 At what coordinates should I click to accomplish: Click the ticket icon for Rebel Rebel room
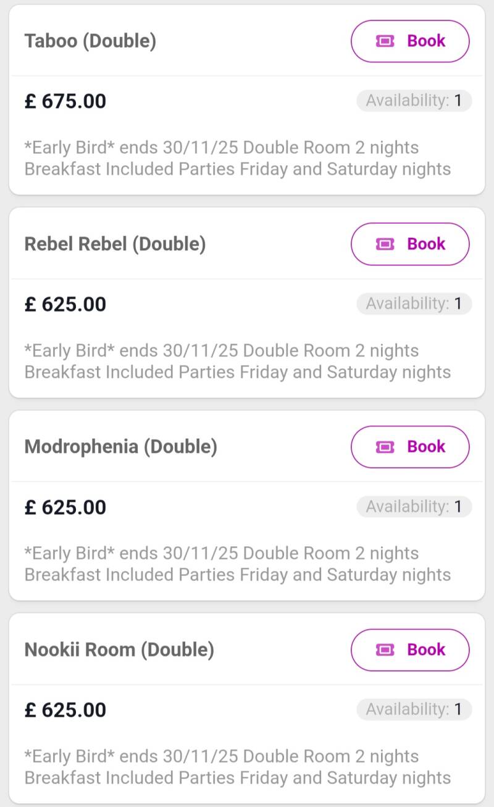tap(385, 244)
